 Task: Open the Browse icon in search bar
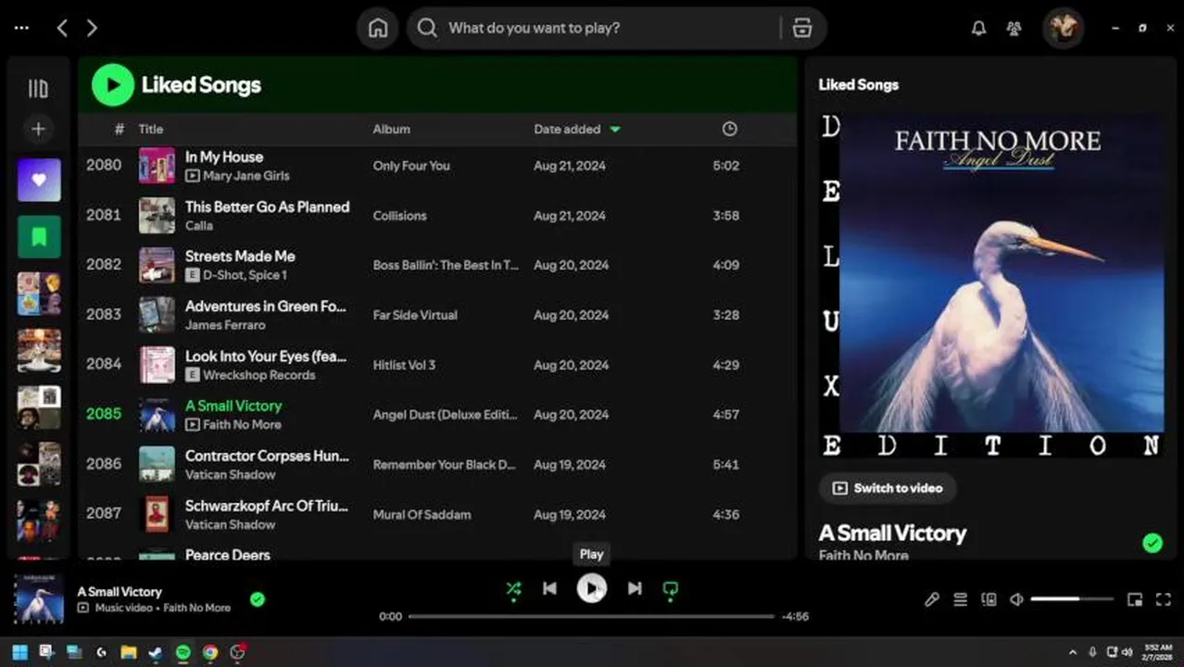tap(802, 28)
